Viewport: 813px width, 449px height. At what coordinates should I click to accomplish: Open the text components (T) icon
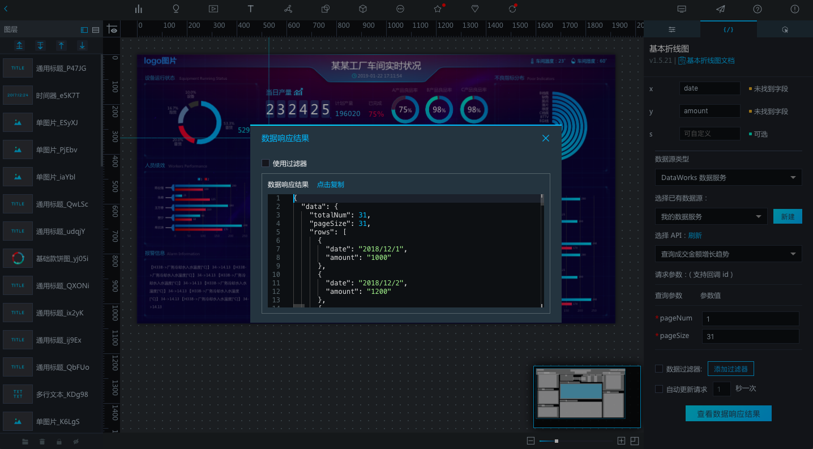[251, 9]
